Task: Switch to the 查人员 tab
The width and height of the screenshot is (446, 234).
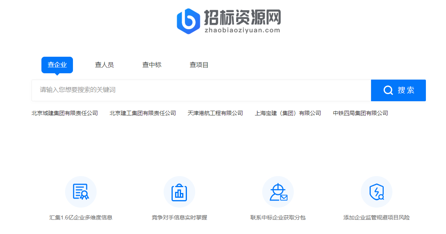Action: click(x=105, y=65)
